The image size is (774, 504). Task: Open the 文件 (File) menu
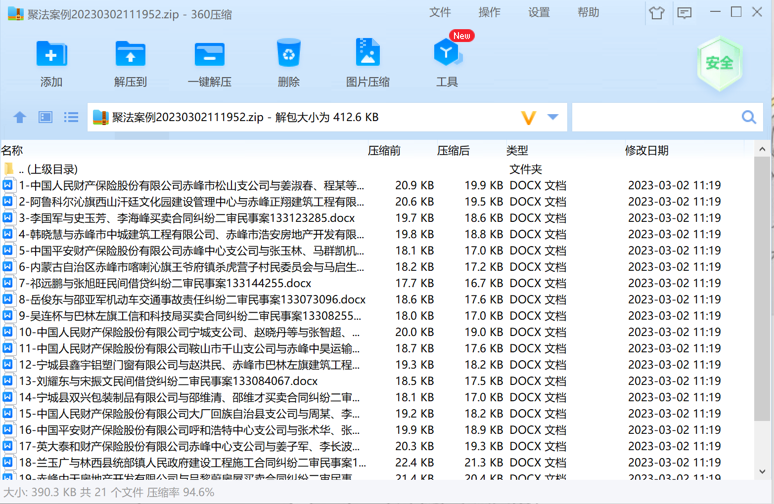[440, 12]
